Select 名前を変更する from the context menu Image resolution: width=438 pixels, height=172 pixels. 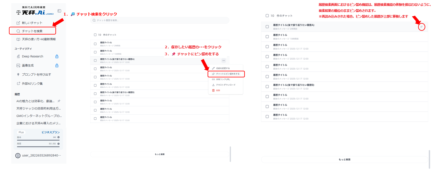[x=223, y=68]
